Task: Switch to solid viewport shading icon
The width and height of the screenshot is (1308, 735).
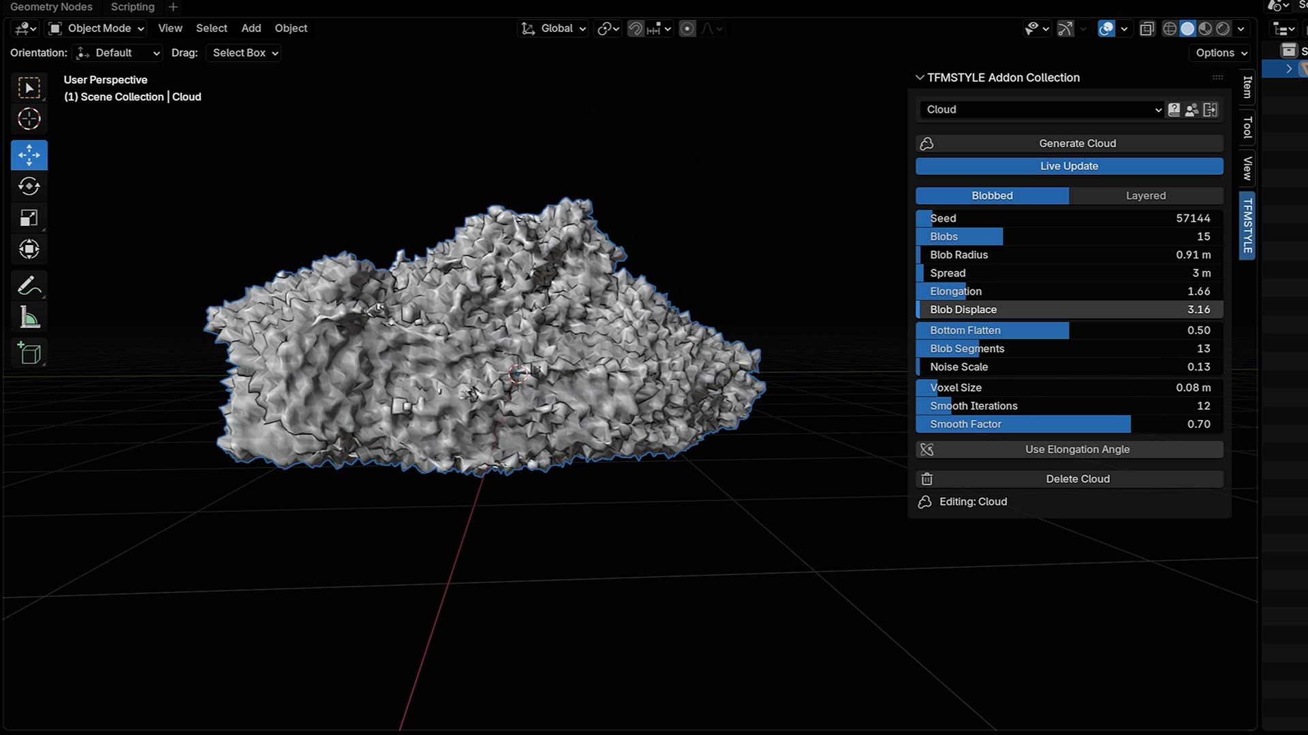Action: click(x=1187, y=29)
